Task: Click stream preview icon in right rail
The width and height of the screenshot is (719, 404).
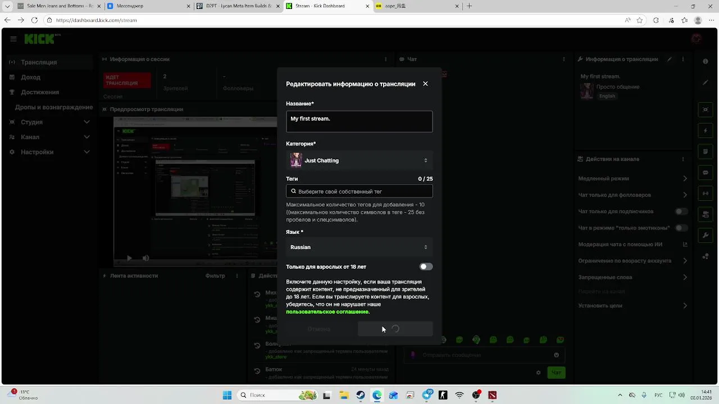Action: click(706, 109)
